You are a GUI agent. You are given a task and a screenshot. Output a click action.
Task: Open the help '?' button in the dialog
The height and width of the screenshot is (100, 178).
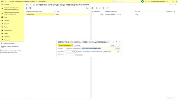(x=118, y=45)
